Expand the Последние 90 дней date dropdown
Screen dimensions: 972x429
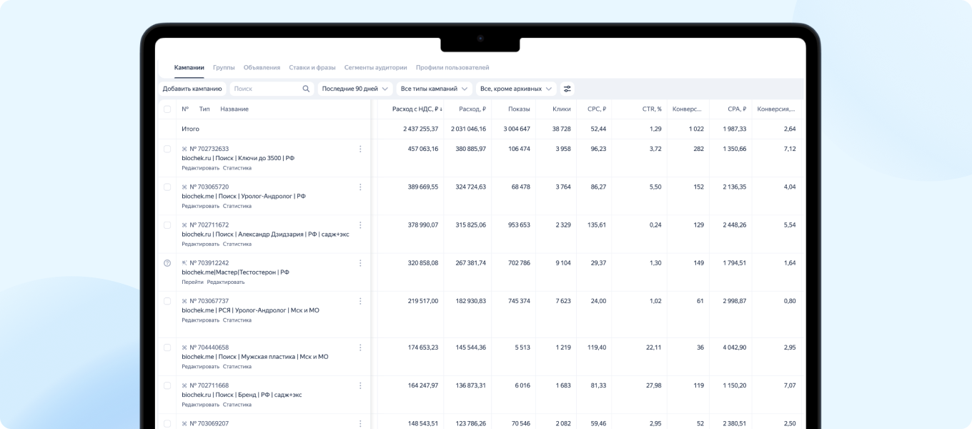click(355, 89)
